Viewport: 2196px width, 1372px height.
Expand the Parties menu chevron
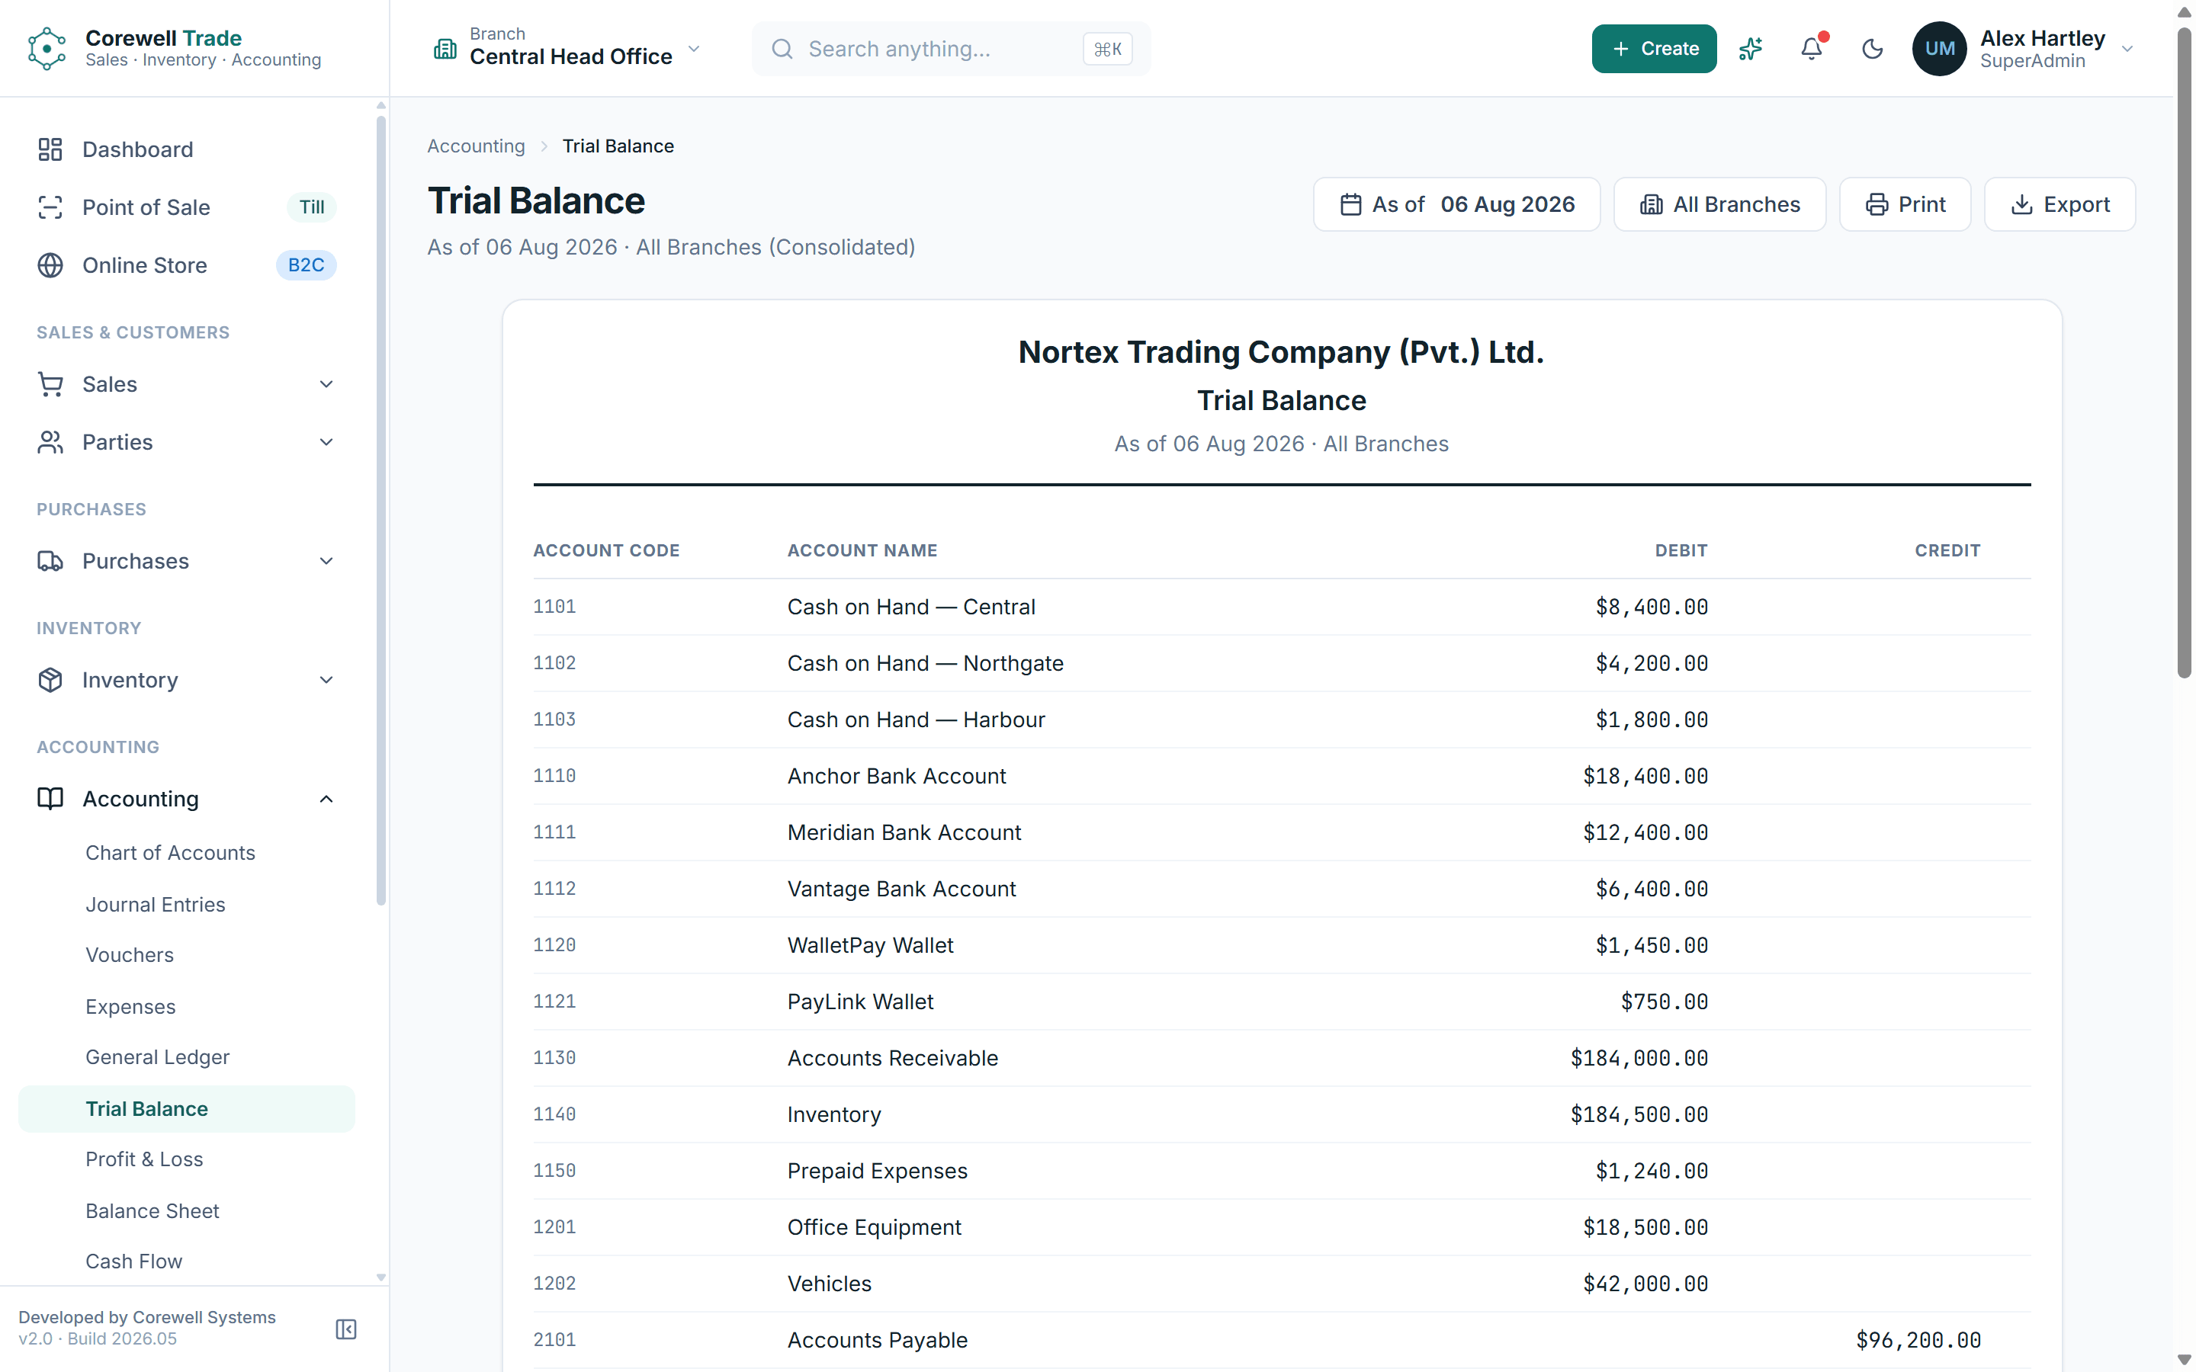(x=326, y=442)
